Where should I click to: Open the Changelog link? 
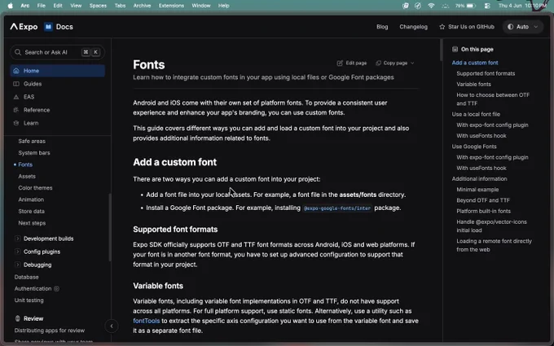click(x=413, y=27)
